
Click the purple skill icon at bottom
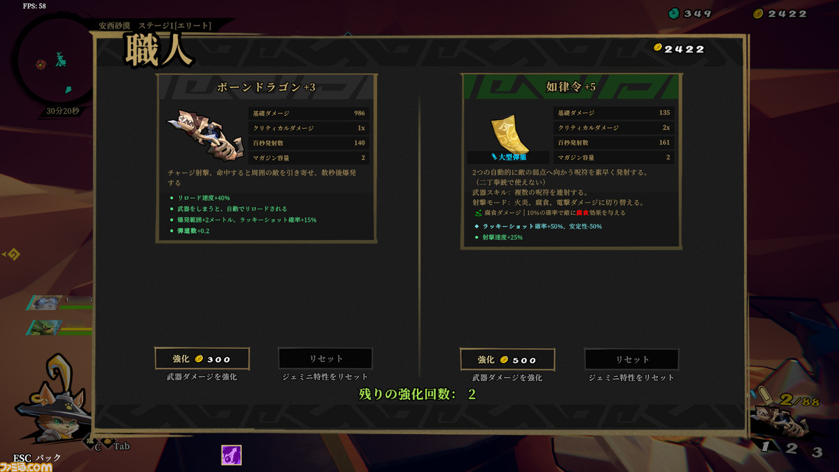point(231,454)
